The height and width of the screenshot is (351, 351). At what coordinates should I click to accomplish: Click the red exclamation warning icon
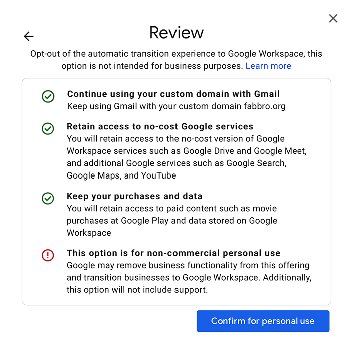click(48, 255)
